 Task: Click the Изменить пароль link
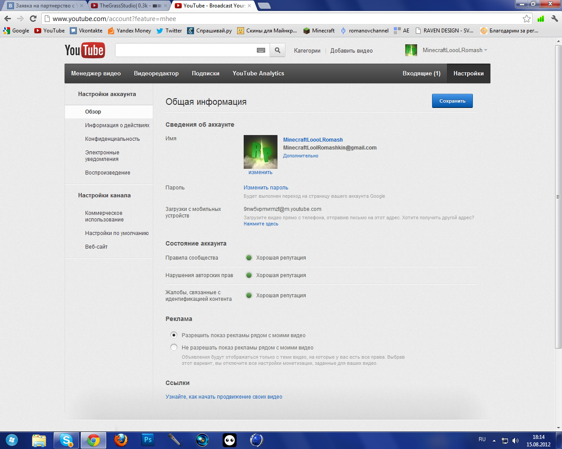tap(266, 188)
